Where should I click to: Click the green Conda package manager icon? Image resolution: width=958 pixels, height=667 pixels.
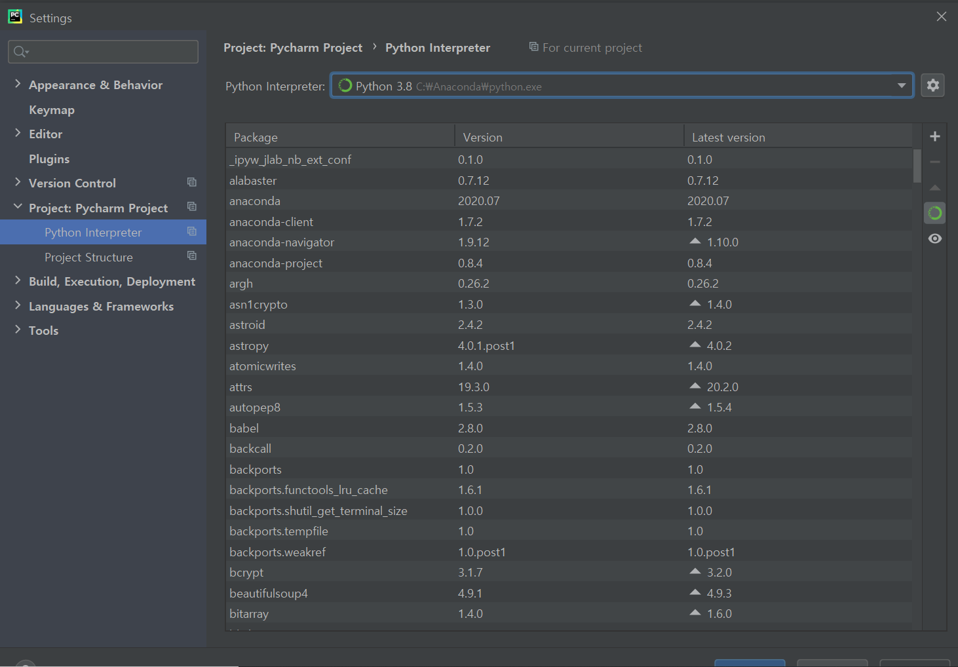click(x=935, y=213)
